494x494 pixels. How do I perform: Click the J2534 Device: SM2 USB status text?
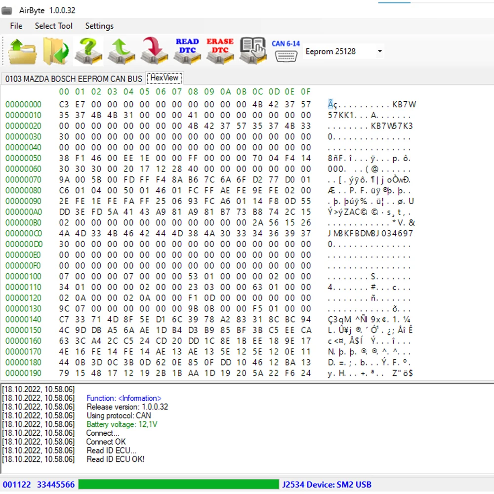pyautogui.click(x=327, y=485)
